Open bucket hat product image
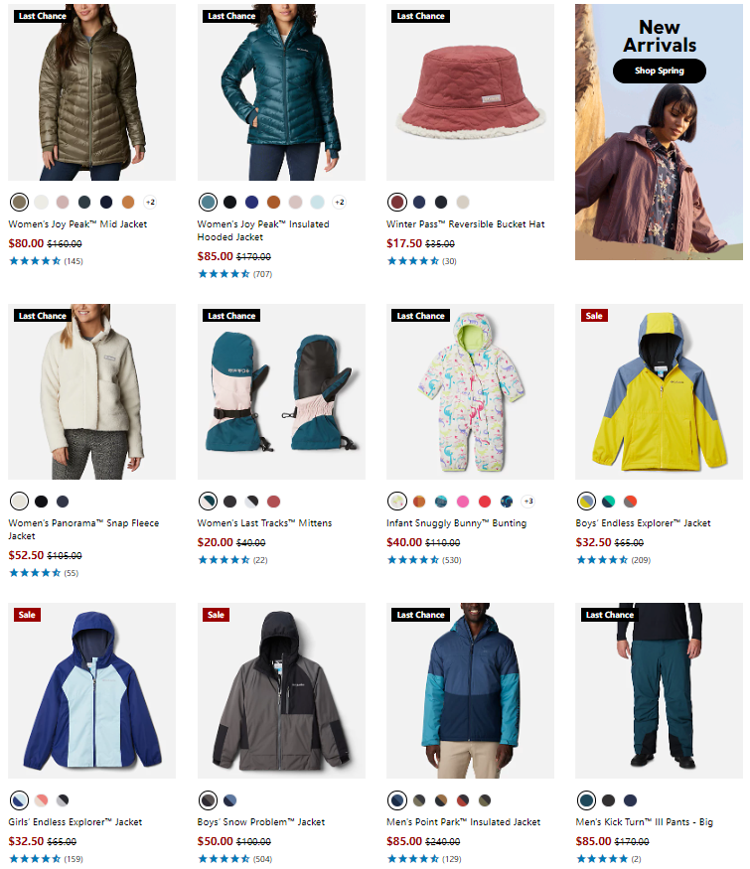 coord(470,92)
